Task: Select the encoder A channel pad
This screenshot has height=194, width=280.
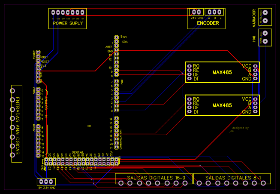Action: tap(210, 12)
